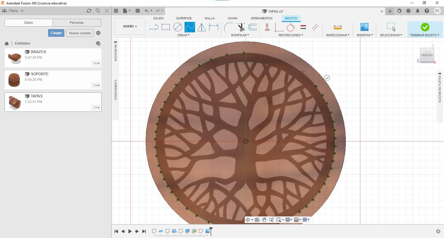This screenshot has width=444, height=238.
Task: Open the PS user account avatar
Action: pos(437,11)
